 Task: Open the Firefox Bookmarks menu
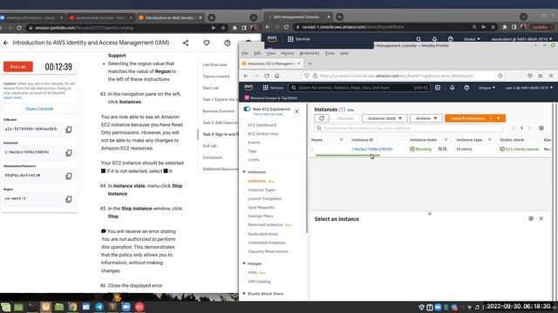coord(310,53)
